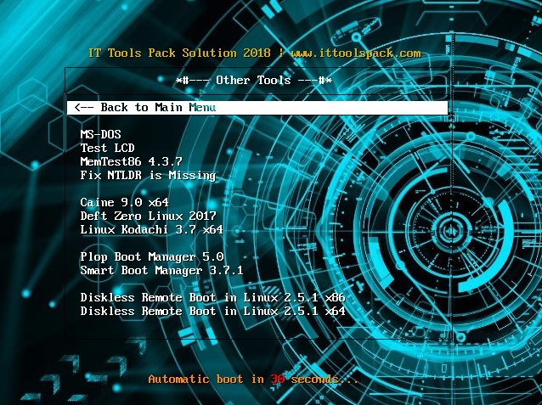Choose Linux Kodachi 3.7 x64

(x=151, y=229)
